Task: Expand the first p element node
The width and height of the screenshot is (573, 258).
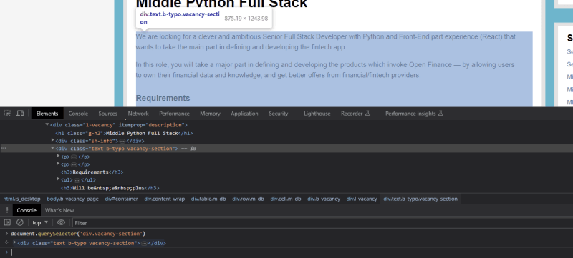Action: (x=58, y=156)
